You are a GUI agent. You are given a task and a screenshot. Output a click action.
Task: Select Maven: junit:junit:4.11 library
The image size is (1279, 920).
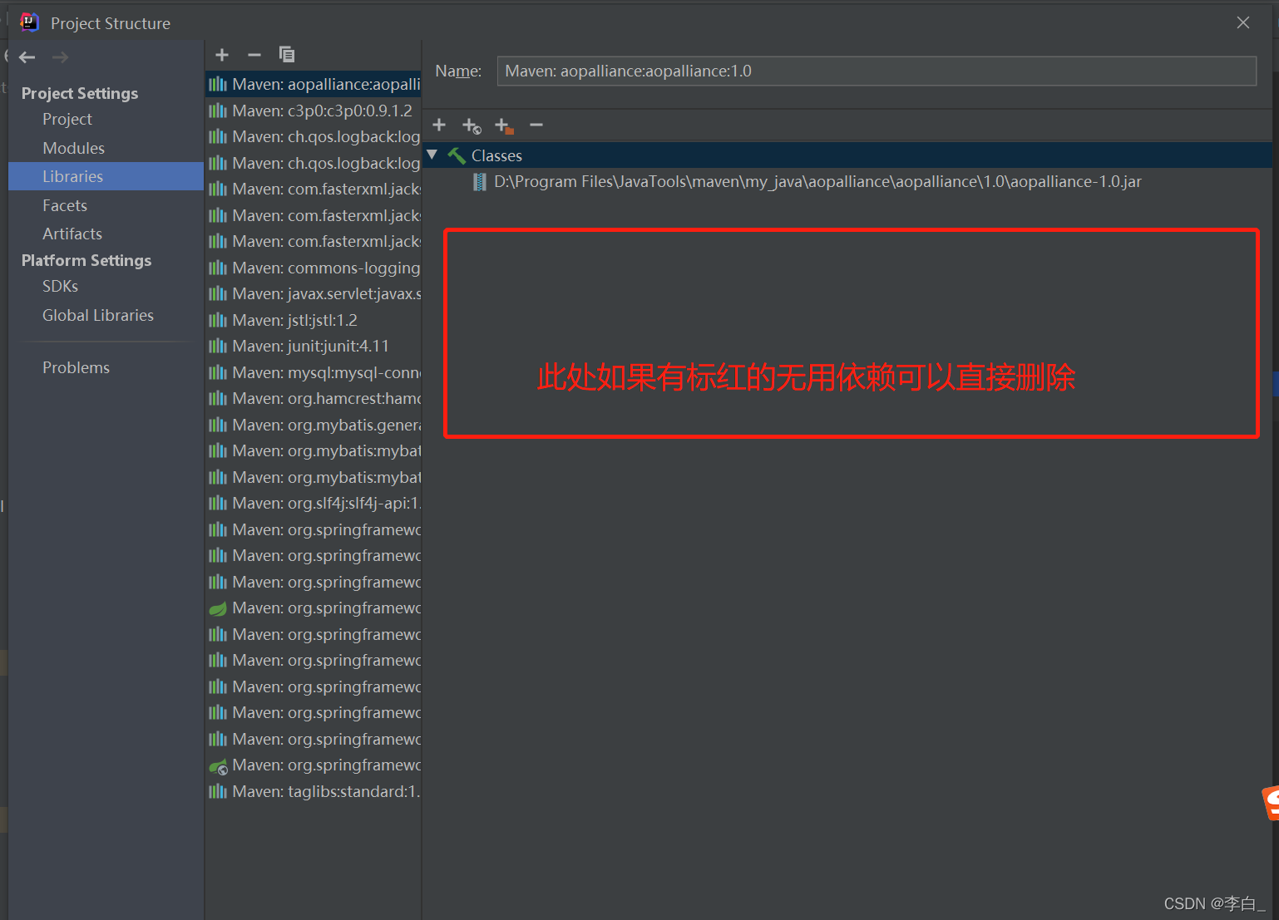314,346
